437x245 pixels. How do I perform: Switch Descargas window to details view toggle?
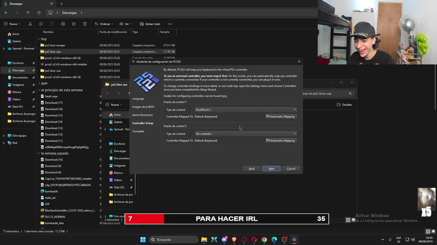pos(428,231)
